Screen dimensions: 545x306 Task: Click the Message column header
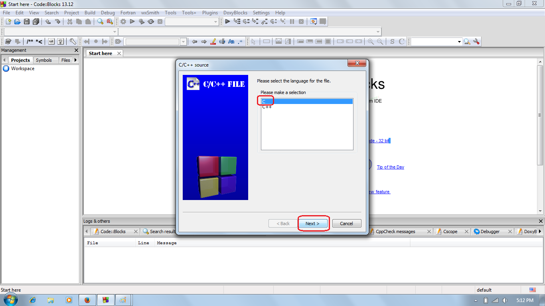click(282, 243)
